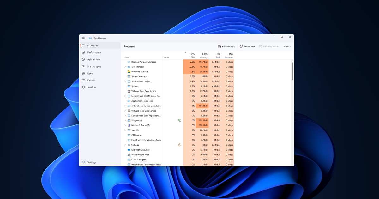Expand the Start (2) process group

125,130
